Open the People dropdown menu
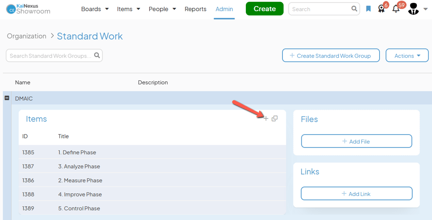 coord(162,9)
